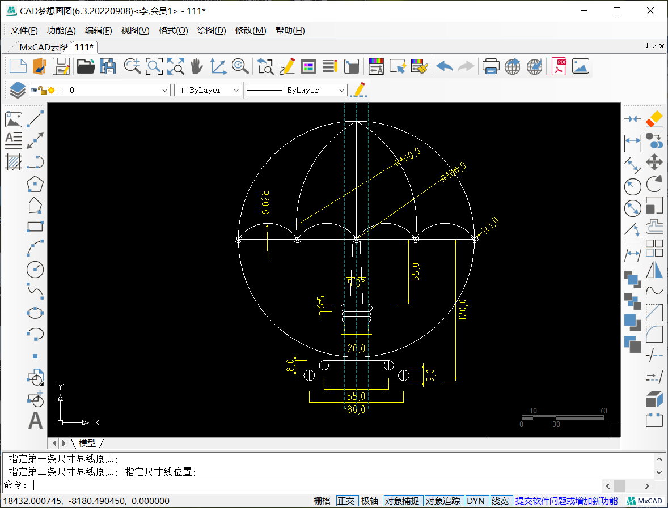Toggle 对象捕捉 object snap
This screenshot has height=508, width=668.
click(x=402, y=501)
